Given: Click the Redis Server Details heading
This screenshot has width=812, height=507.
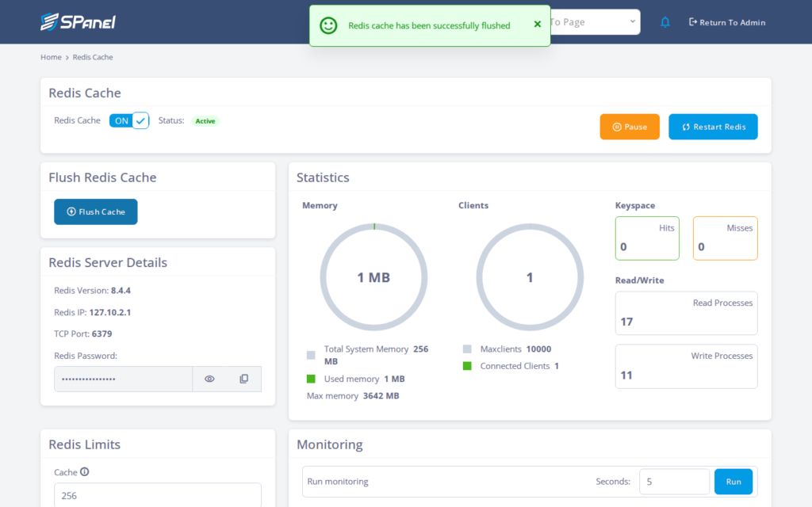Looking at the screenshot, I should (108, 262).
